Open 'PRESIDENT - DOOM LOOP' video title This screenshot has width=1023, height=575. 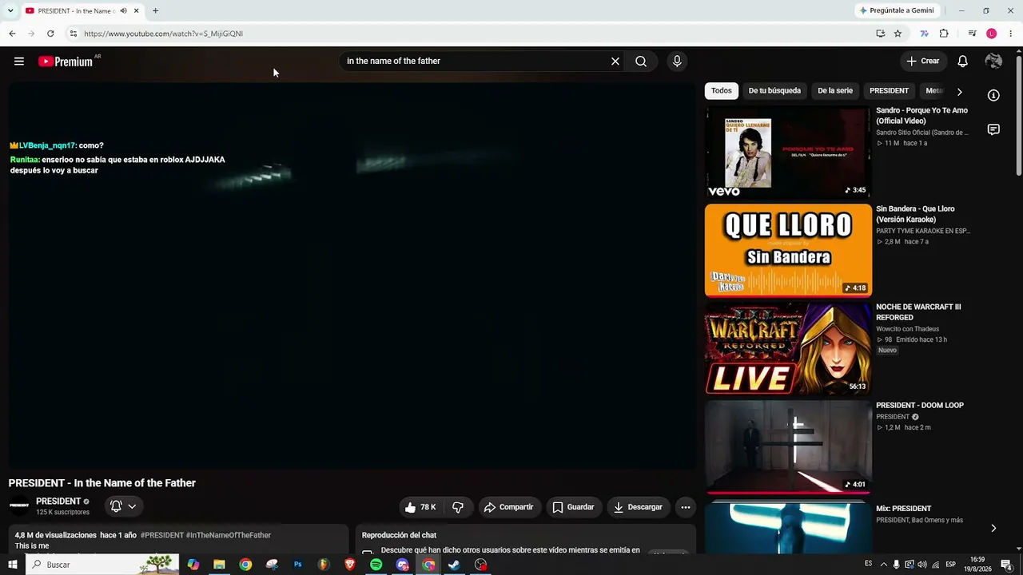point(920,406)
